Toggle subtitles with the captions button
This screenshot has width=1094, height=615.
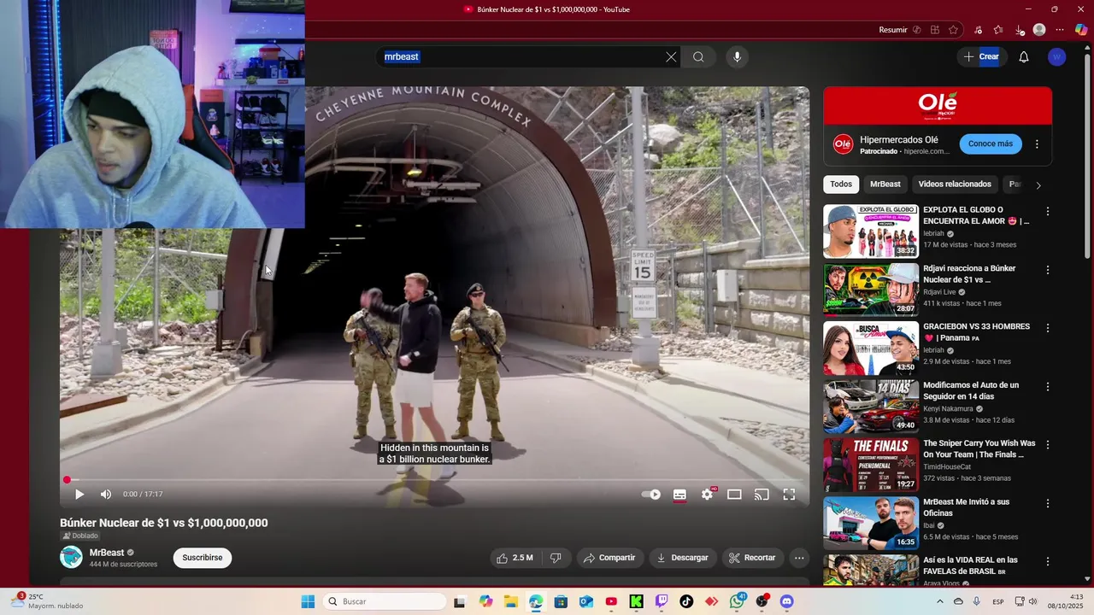[x=679, y=494]
